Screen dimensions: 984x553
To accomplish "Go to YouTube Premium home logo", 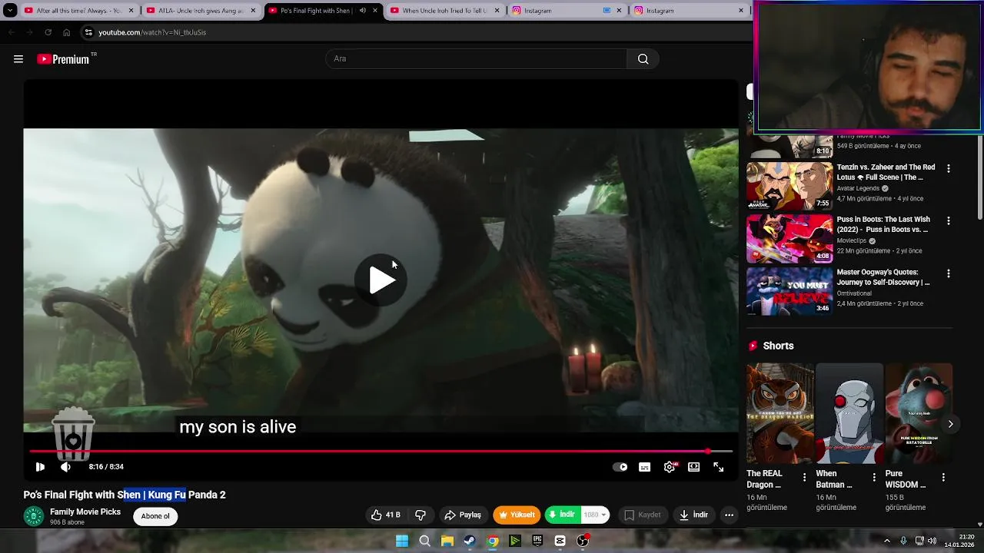I will [x=63, y=59].
